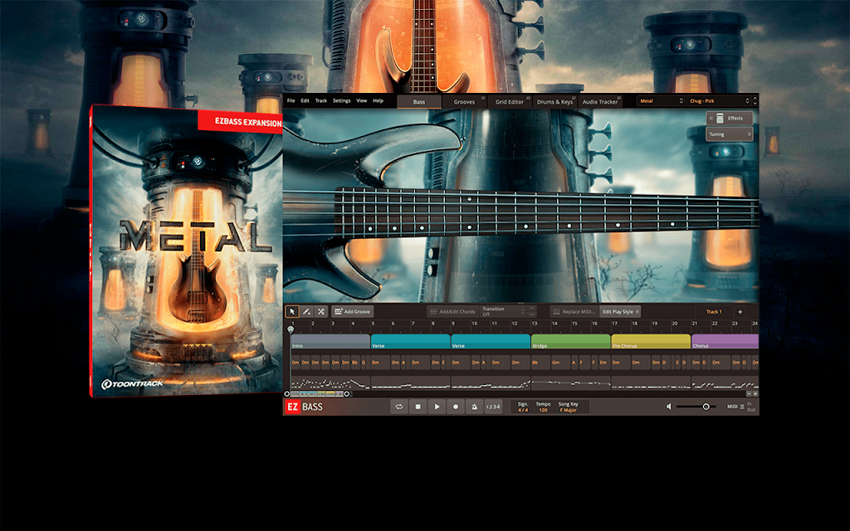The height and width of the screenshot is (531, 850).
Task: Start playback with the play button
Action: click(437, 407)
